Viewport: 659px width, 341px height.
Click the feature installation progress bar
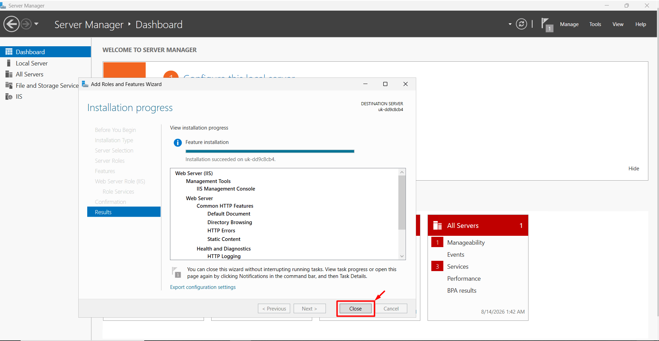pyautogui.click(x=270, y=151)
